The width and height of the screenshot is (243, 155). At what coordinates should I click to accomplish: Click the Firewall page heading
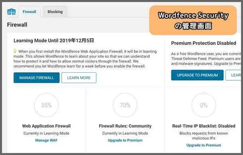tap(17, 25)
